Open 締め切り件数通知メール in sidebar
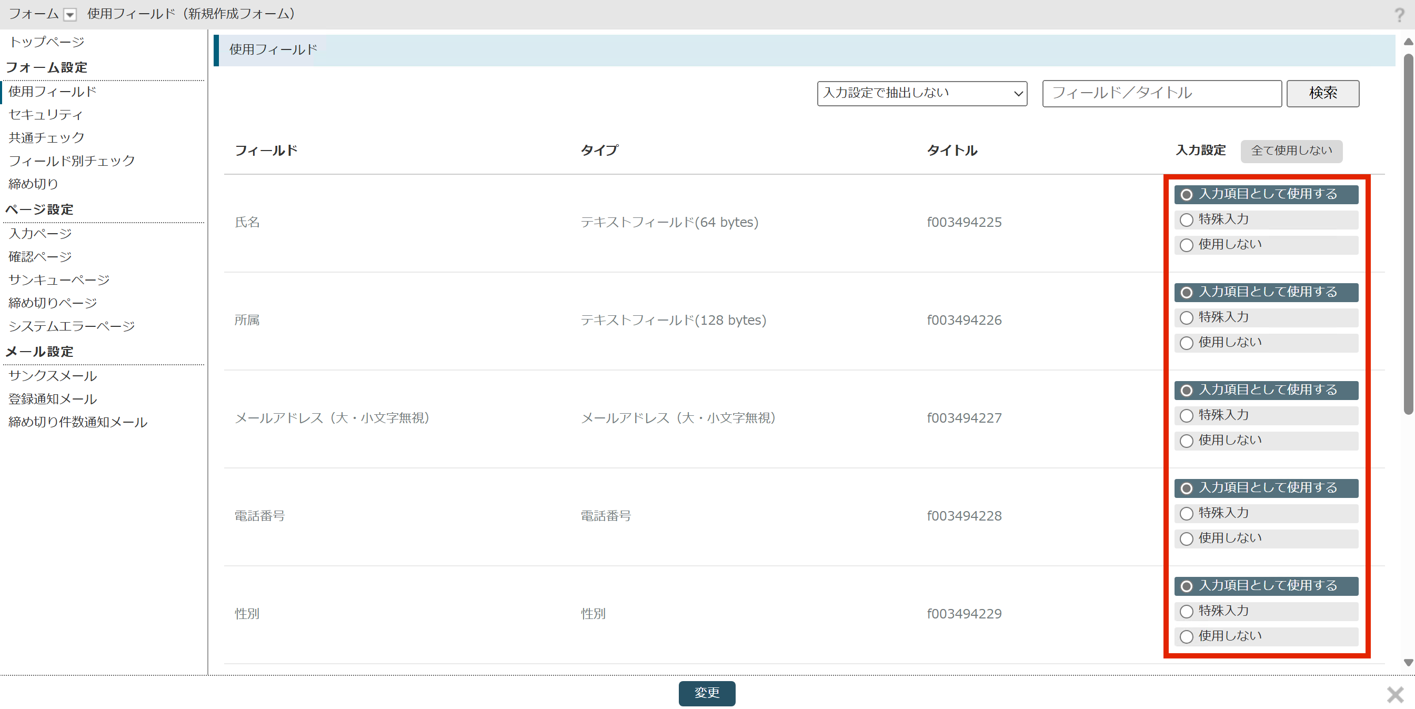The width and height of the screenshot is (1415, 709). (x=78, y=422)
